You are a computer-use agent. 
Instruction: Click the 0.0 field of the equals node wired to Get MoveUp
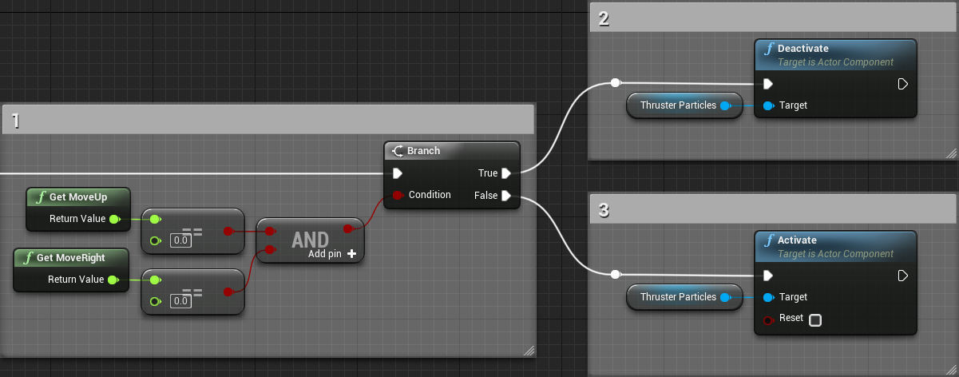pyautogui.click(x=180, y=240)
